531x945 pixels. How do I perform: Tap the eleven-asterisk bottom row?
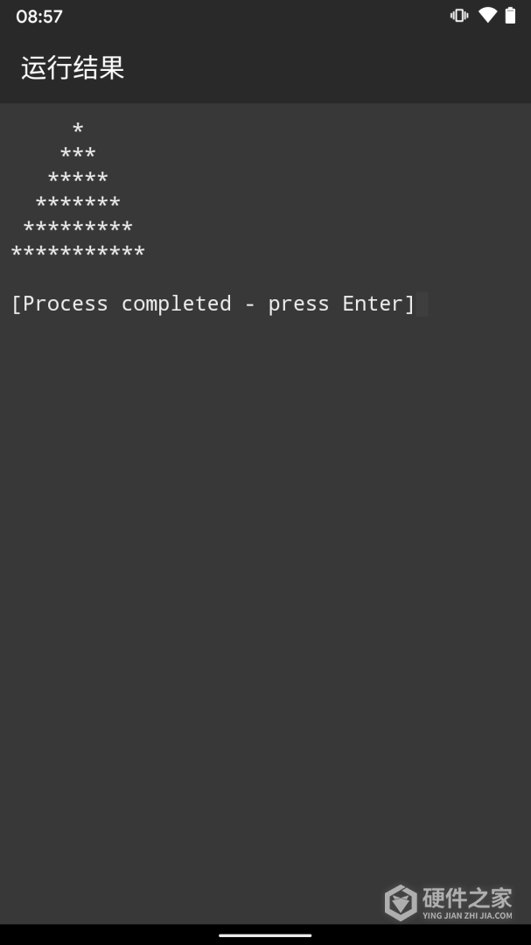point(78,252)
